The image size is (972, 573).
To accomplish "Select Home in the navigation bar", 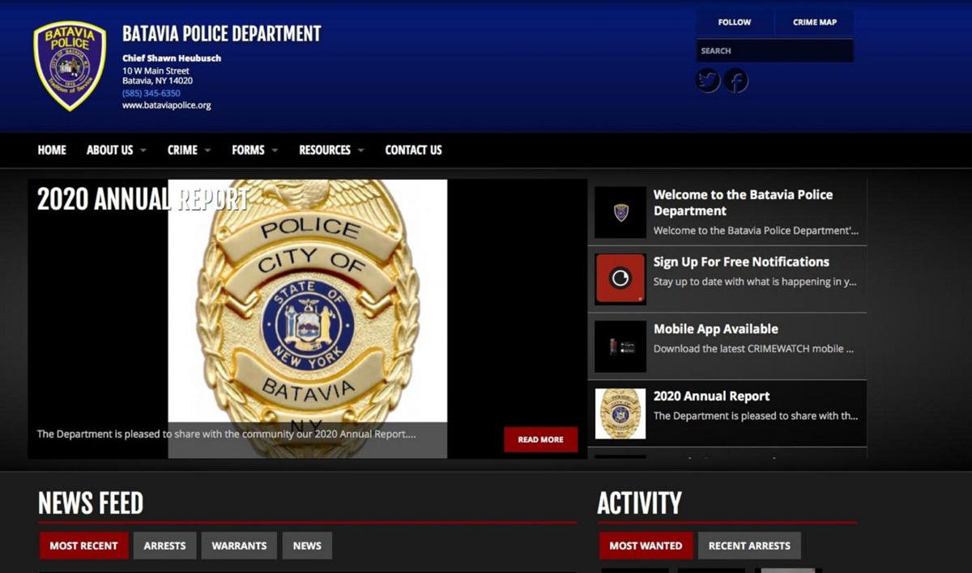I will pos(51,150).
